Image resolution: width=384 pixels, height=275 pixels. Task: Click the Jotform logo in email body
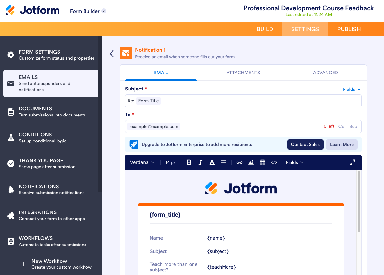point(241,188)
